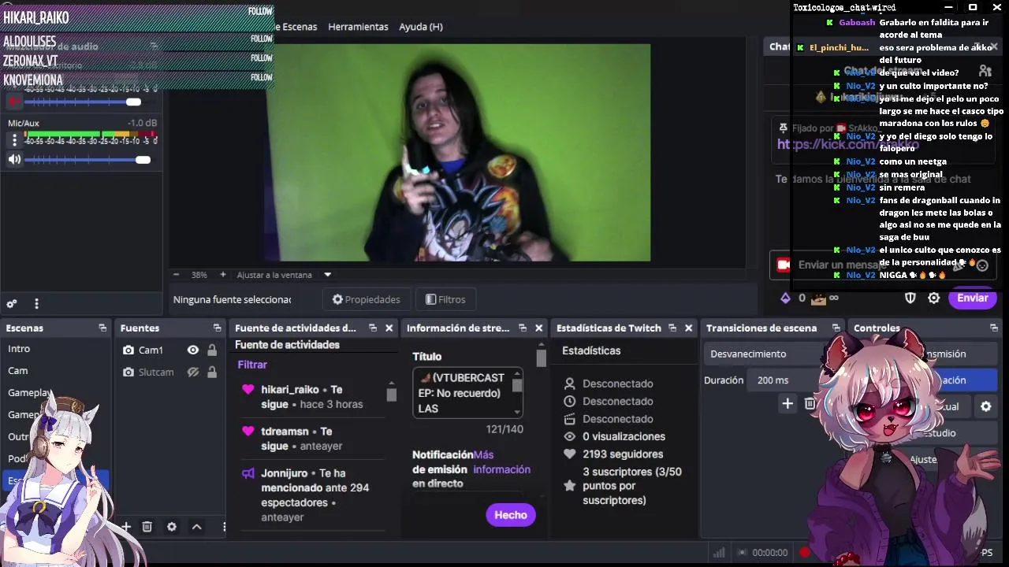Undock Fuente de actividades panel
The image size is (1009, 567).
[372, 328]
